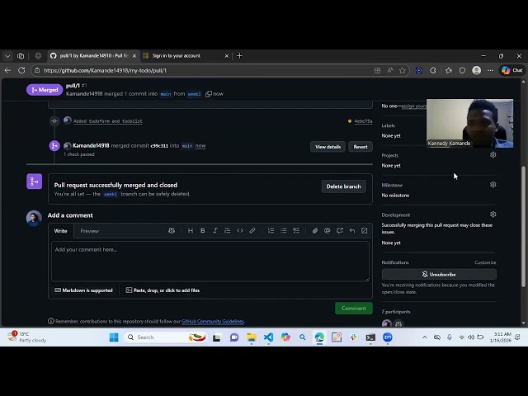The width and height of the screenshot is (528, 396).
Task: Click Markdown is supported link
Action: [83, 290]
